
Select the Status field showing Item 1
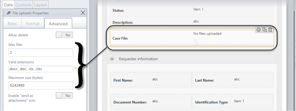click(x=192, y=10)
